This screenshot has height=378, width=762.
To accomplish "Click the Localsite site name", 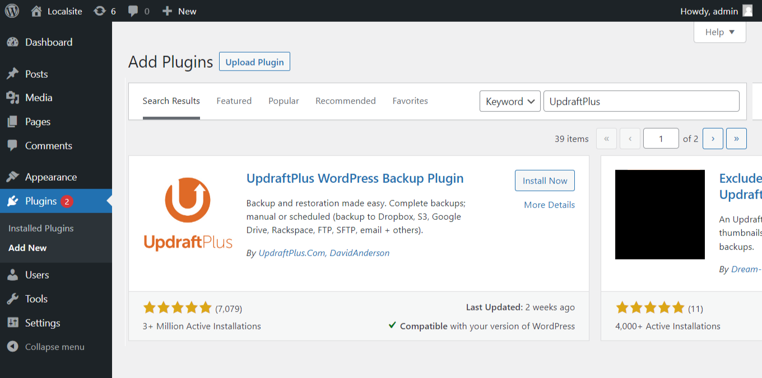I will (x=65, y=11).
